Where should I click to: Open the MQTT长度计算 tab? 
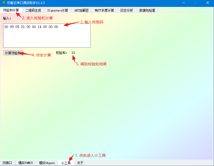(104, 10)
